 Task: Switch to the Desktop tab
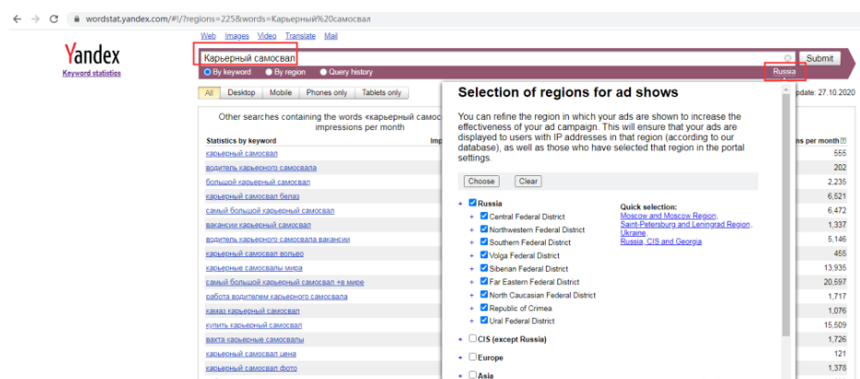[241, 92]
